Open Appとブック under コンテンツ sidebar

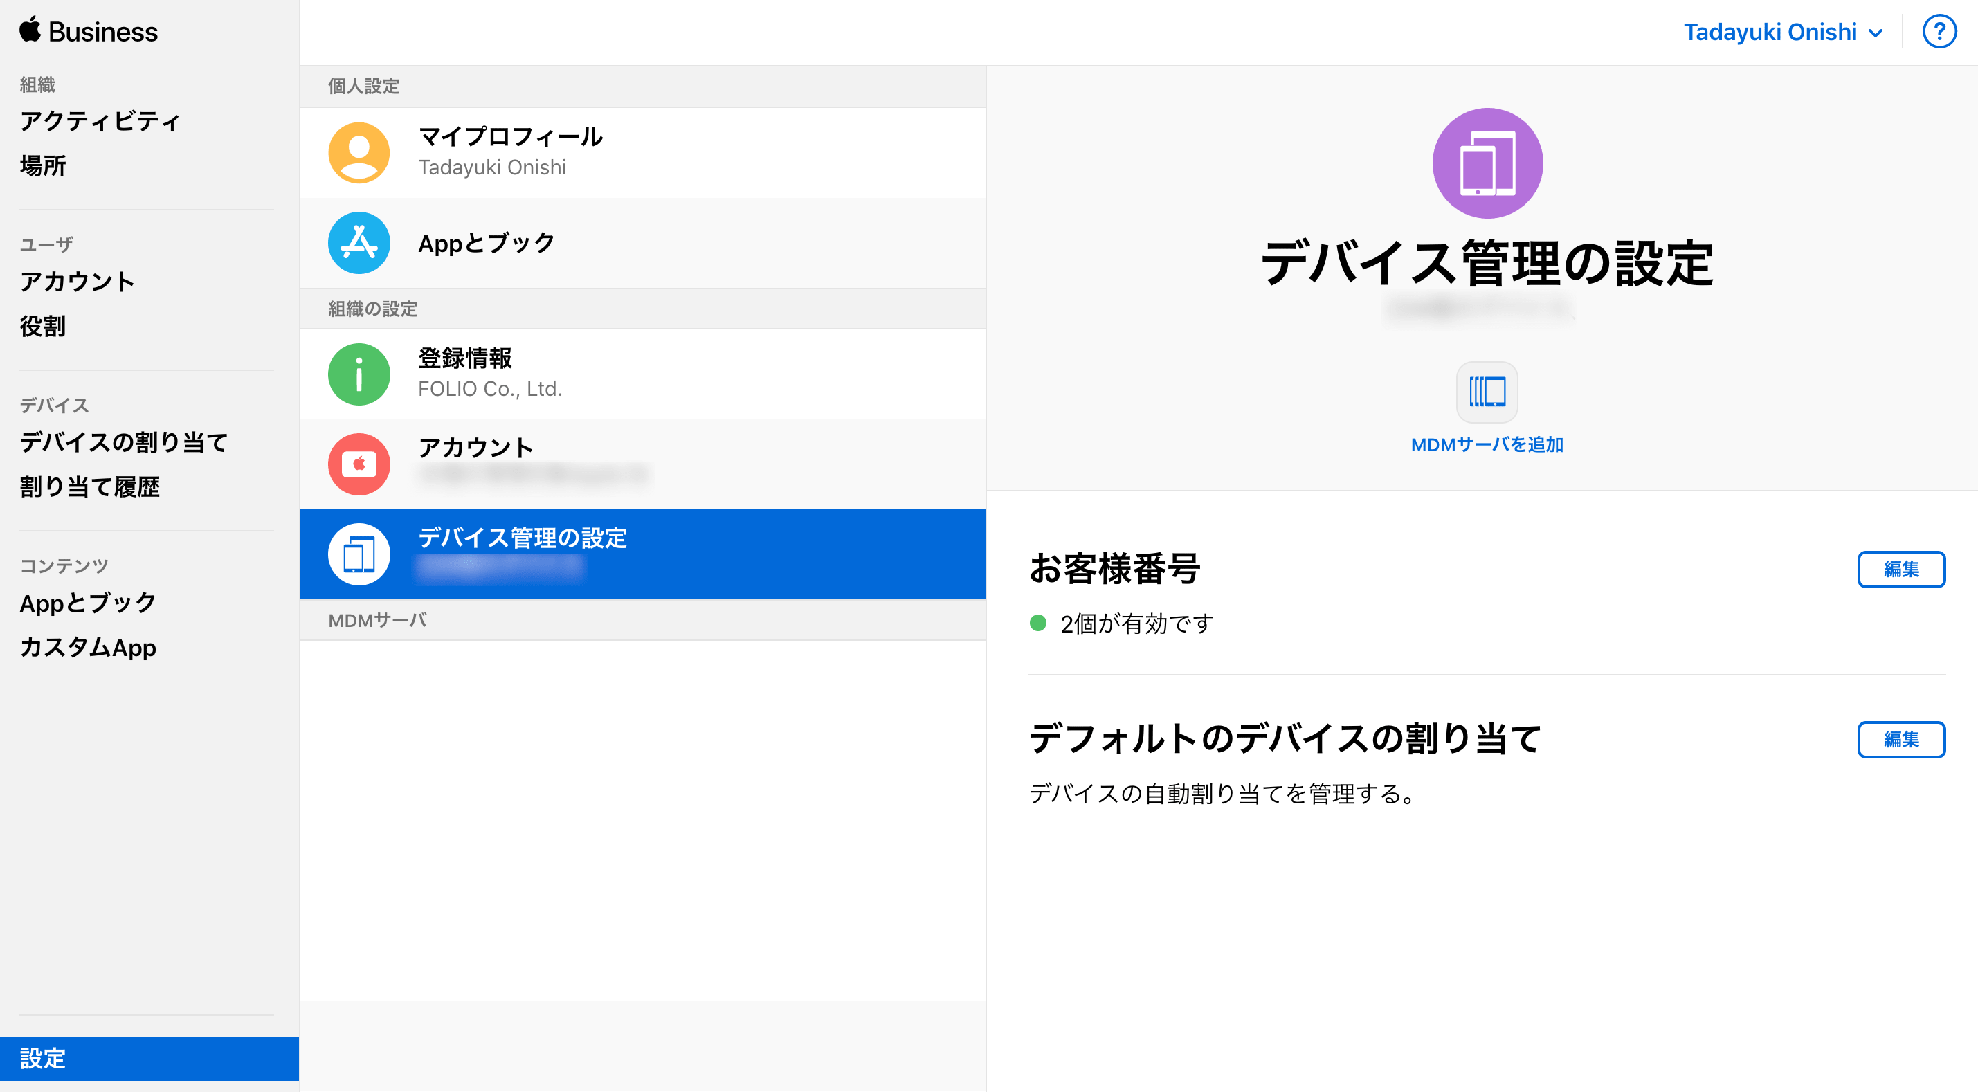[87, 603]
